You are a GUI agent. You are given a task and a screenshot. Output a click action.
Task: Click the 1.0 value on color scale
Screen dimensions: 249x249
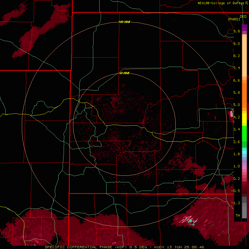[x=237, y=166]
